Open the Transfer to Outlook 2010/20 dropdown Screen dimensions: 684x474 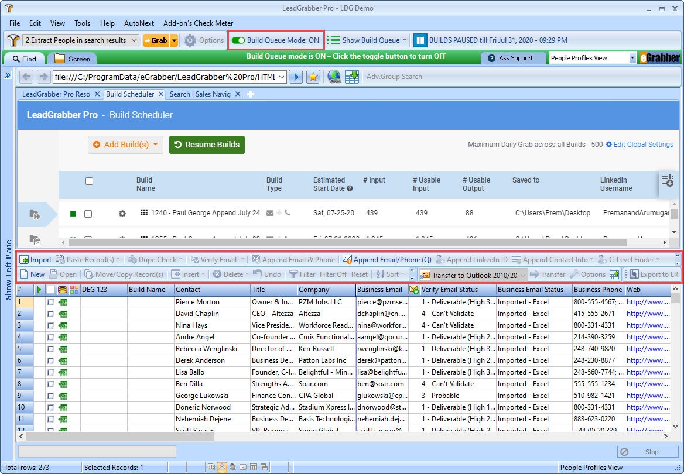[x=522, y=274]
